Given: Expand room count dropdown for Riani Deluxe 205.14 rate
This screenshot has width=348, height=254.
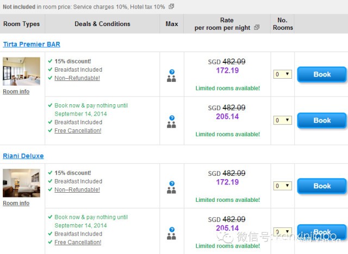Looking at the screenshot, I should coord(282,232).
